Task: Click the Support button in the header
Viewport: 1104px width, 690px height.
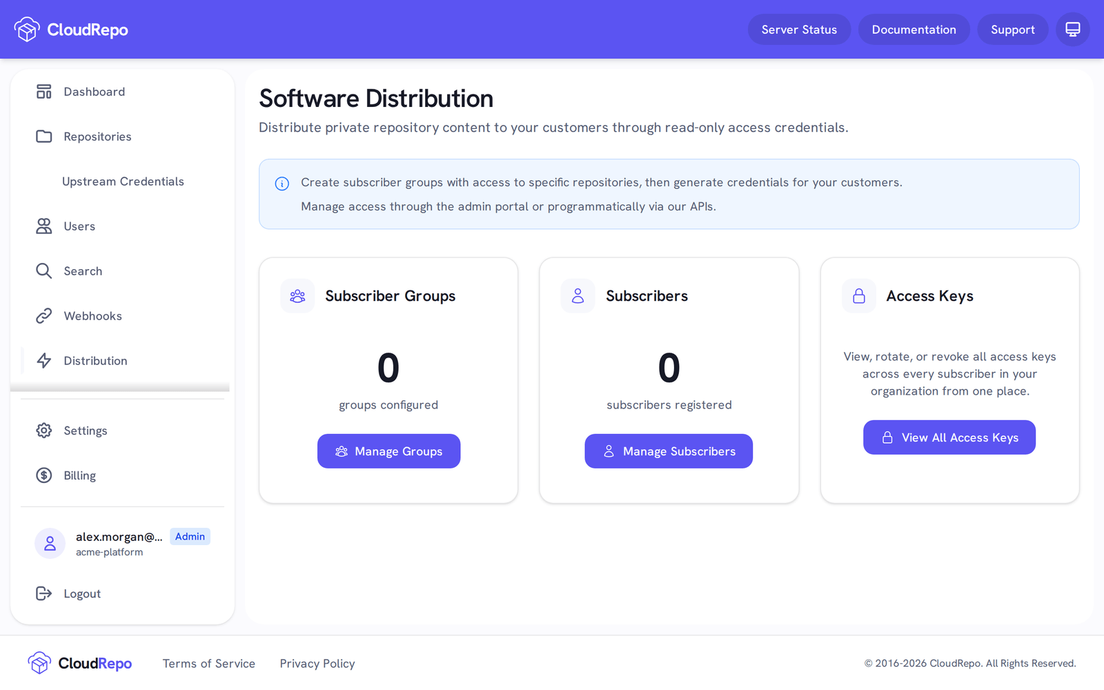Action: pos(1012,30)
